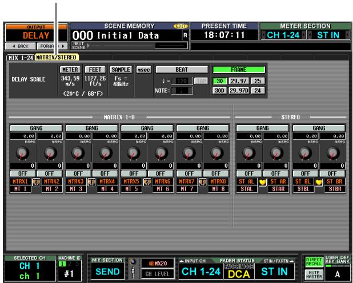Set delay scale to SAMPLE
353x283 pixels.
(121, 70)
